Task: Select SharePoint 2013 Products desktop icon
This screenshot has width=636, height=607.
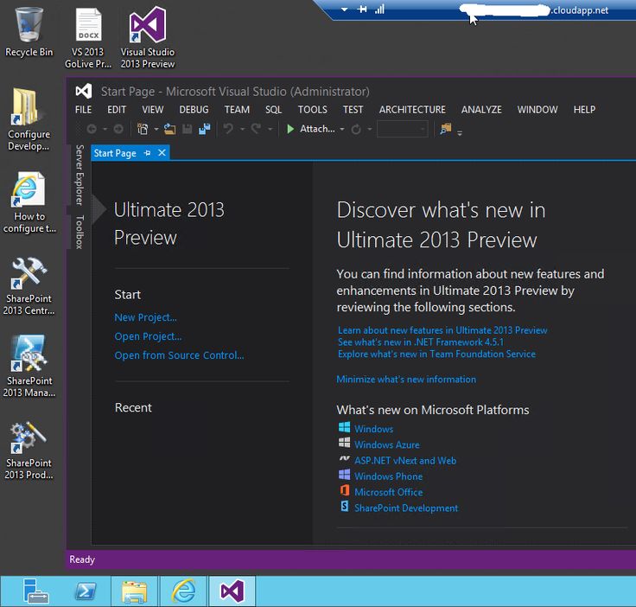Action: tap(29, 450)
